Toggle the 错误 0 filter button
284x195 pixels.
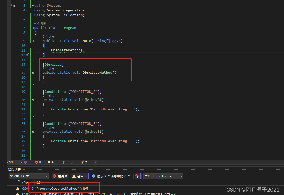[x=60, y=176]
